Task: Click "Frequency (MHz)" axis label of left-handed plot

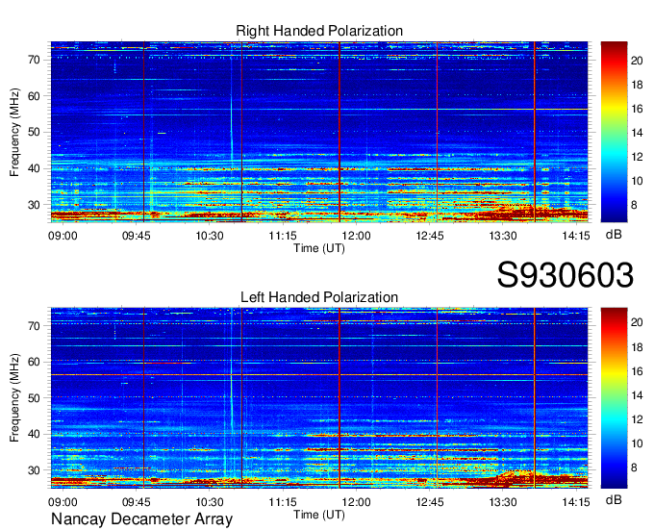Action: (x=14, y=398)
